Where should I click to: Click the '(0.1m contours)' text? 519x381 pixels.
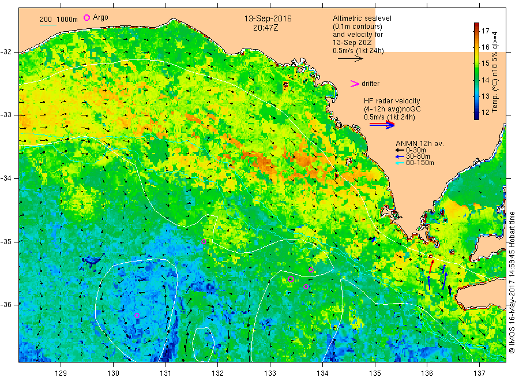[358, 27]
